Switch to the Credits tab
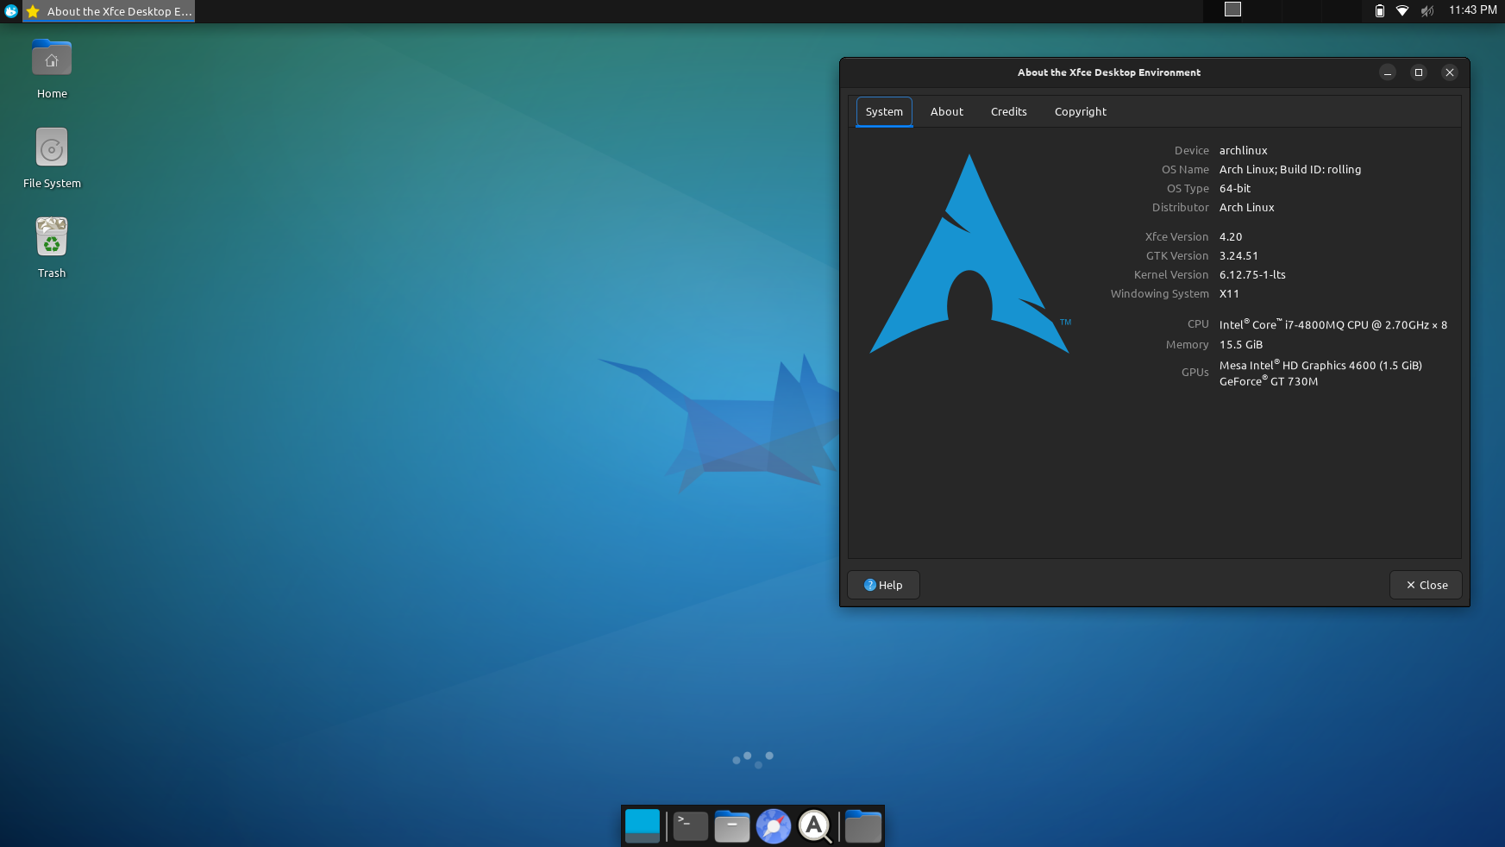The width and height of the screenshot is (1505, 847). pos(1008,112)
